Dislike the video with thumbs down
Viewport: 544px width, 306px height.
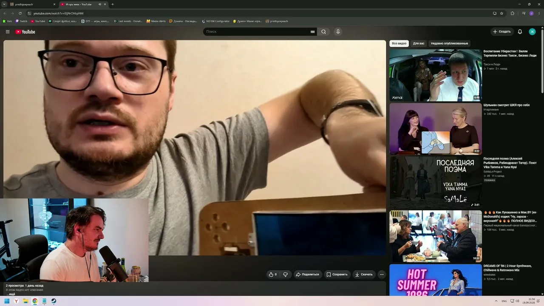point(286,275)
